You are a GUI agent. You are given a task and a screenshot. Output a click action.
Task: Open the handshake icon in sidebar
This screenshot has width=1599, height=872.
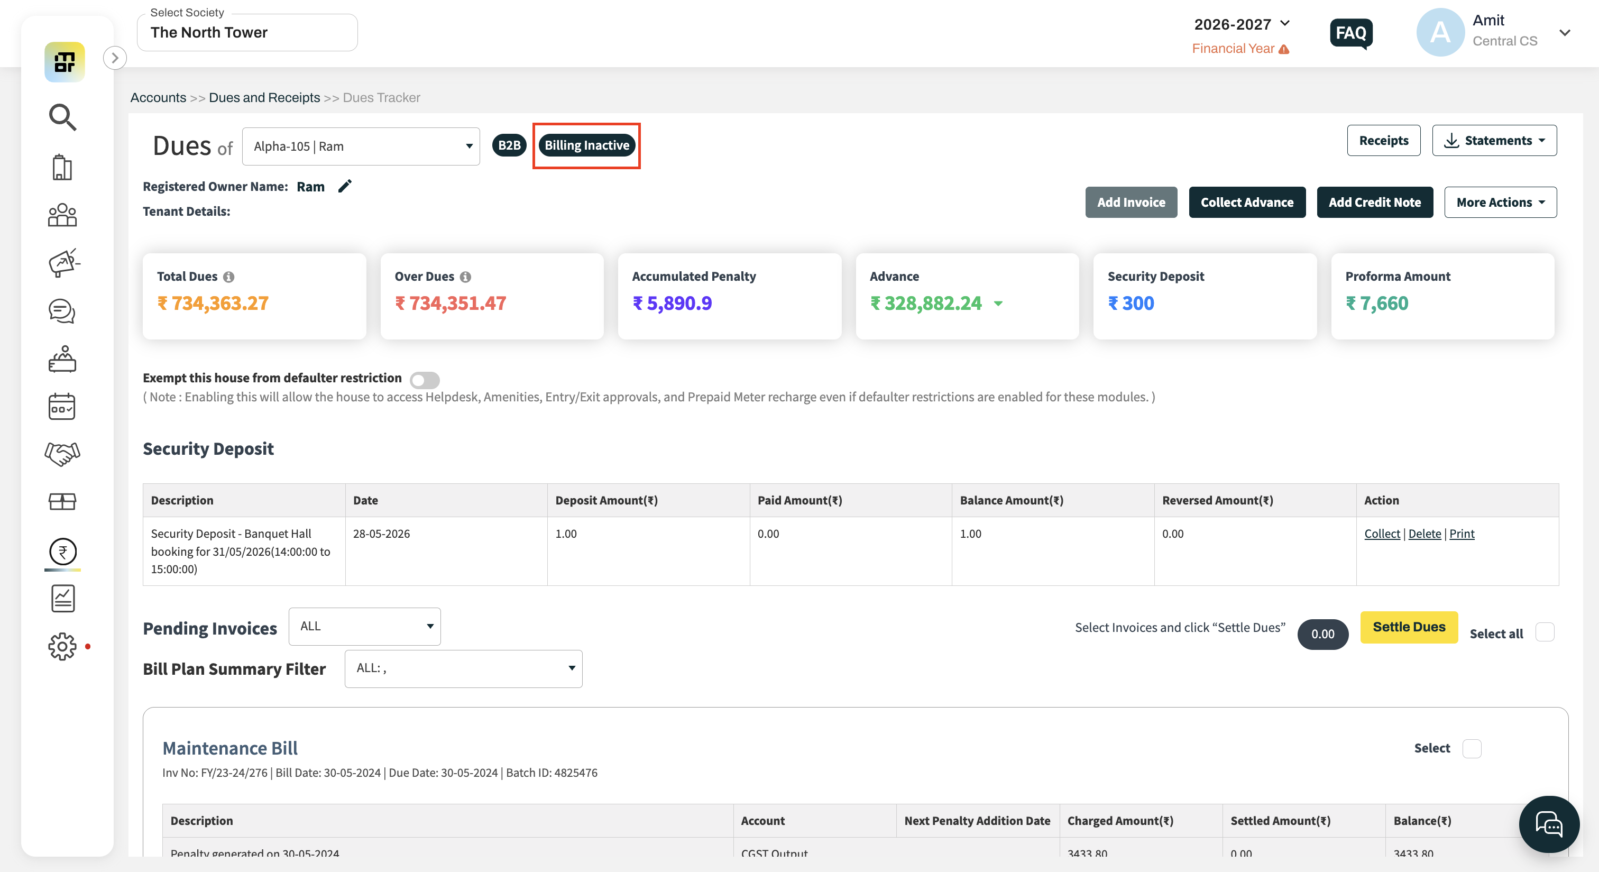tap(62, 454)
